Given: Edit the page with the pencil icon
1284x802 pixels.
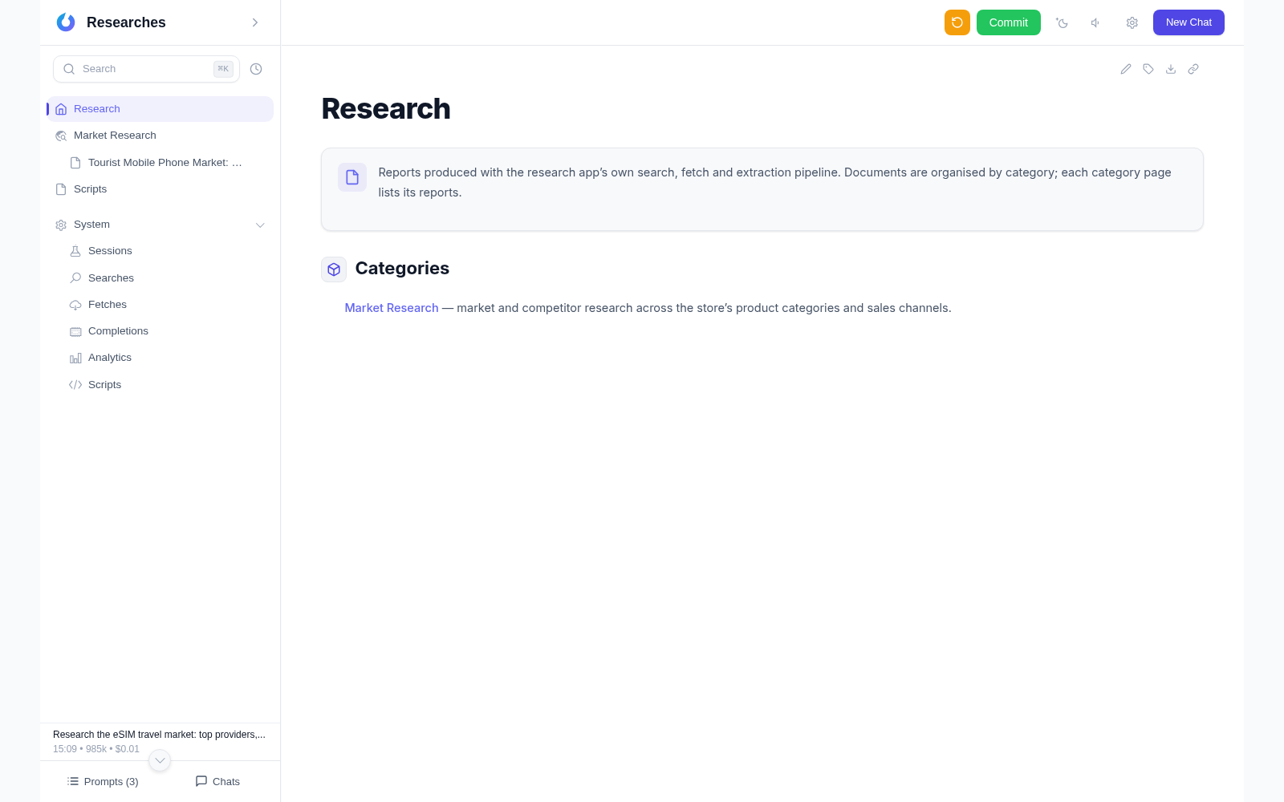Looking at the screenshot, I should 1126,69.
